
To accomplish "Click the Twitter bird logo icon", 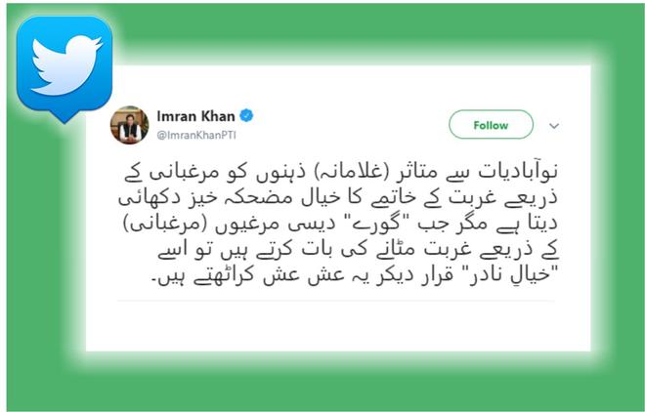I will pos(64,64).
